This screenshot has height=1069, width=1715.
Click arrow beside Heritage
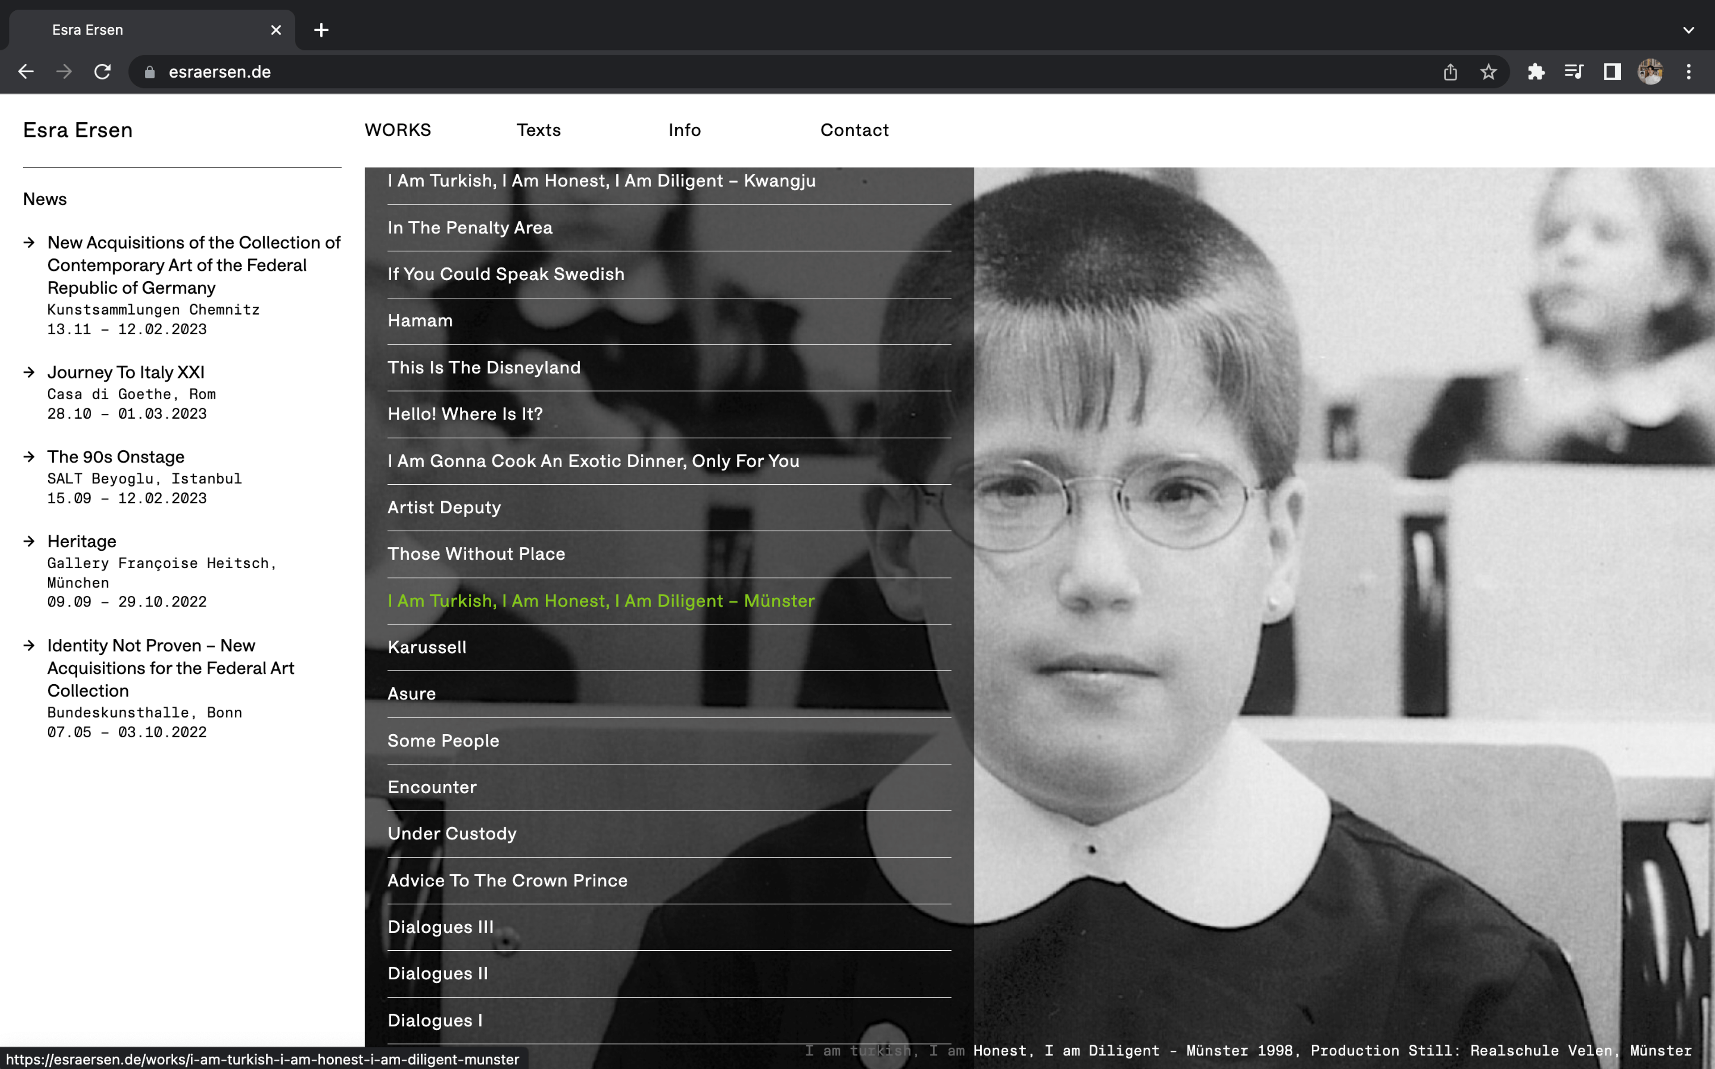click(29, 541)
